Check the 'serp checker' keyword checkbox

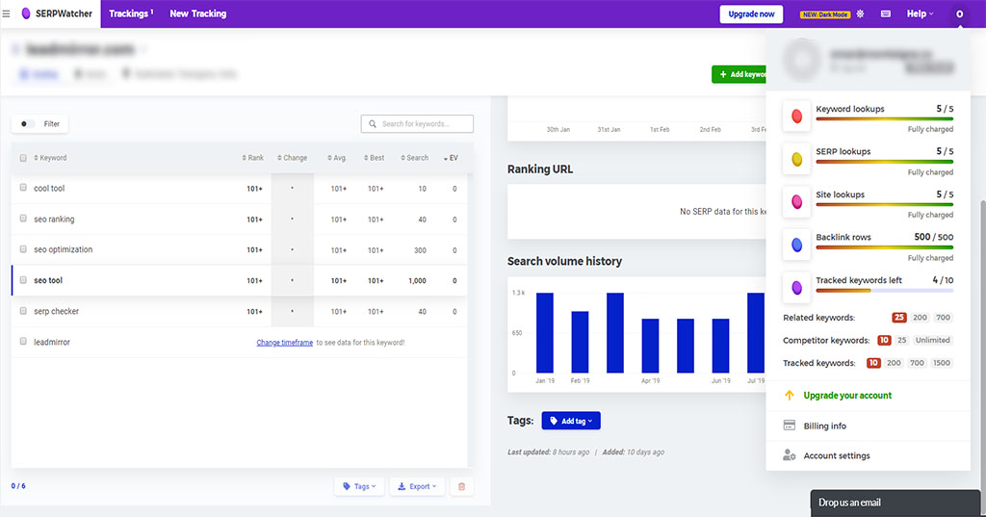point(23,311)
